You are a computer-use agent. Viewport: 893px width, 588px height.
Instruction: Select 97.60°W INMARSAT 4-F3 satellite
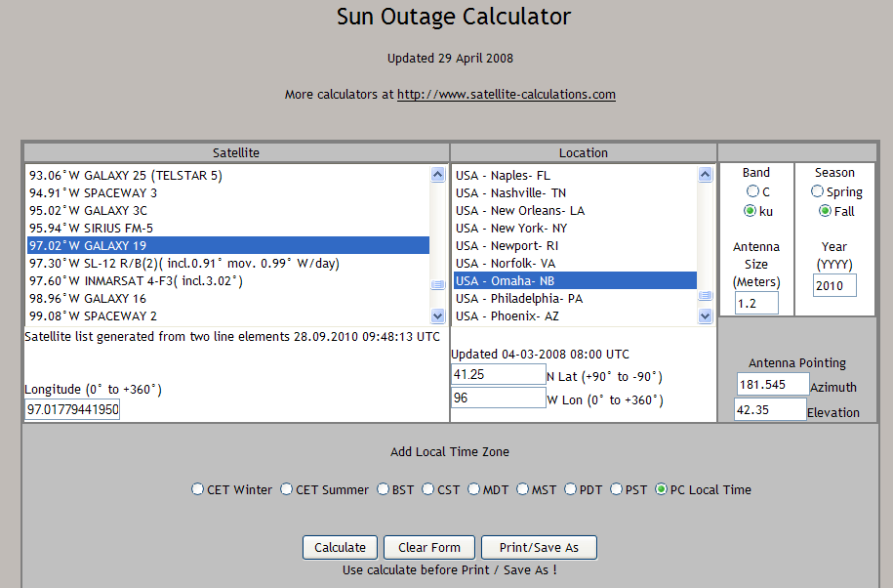[228, 281]
